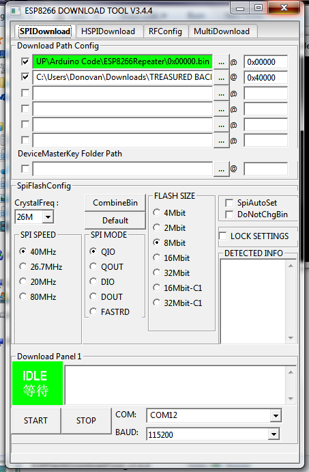Viewport: 309px width, 472px height.
Task: Pick DOUT SPI mode
Action: point(106,297)
